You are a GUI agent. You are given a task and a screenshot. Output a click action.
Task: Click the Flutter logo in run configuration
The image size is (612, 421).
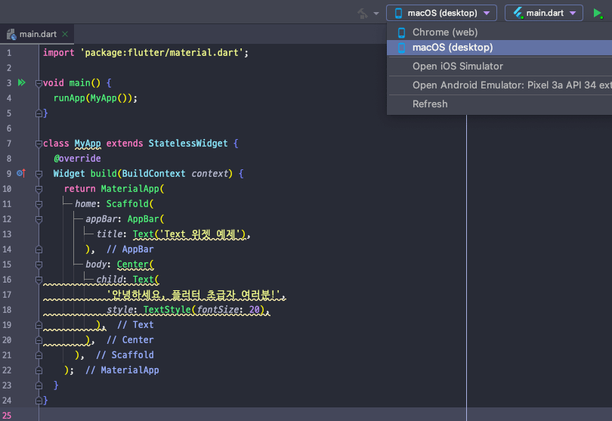[x=518, y=14]
